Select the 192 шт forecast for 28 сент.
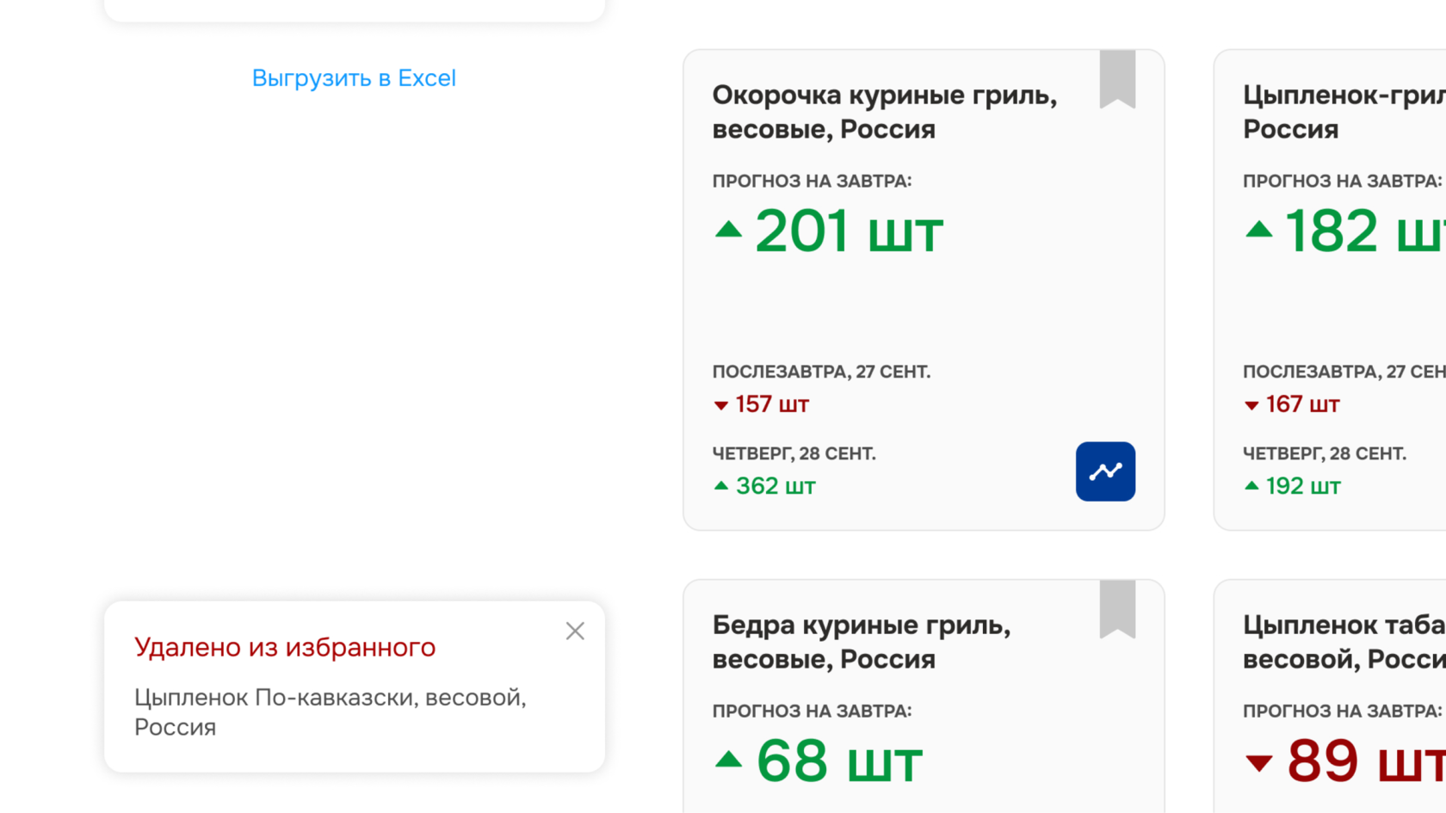 point(1302,486)
